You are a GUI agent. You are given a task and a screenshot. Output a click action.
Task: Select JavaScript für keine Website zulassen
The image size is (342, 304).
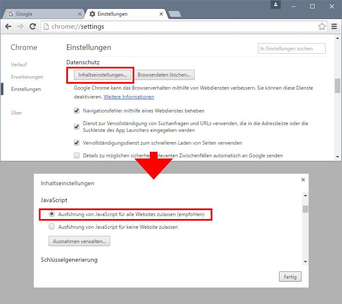click(x=52, y=227)
